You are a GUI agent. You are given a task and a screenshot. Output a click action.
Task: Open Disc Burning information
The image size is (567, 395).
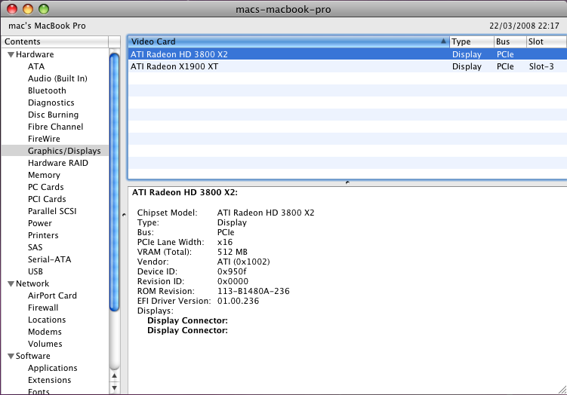click(x=53, y=115)
